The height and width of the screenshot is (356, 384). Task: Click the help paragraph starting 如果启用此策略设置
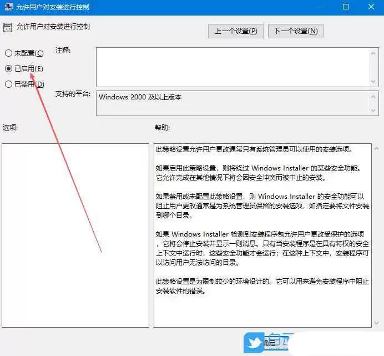[x=259, y=173]
